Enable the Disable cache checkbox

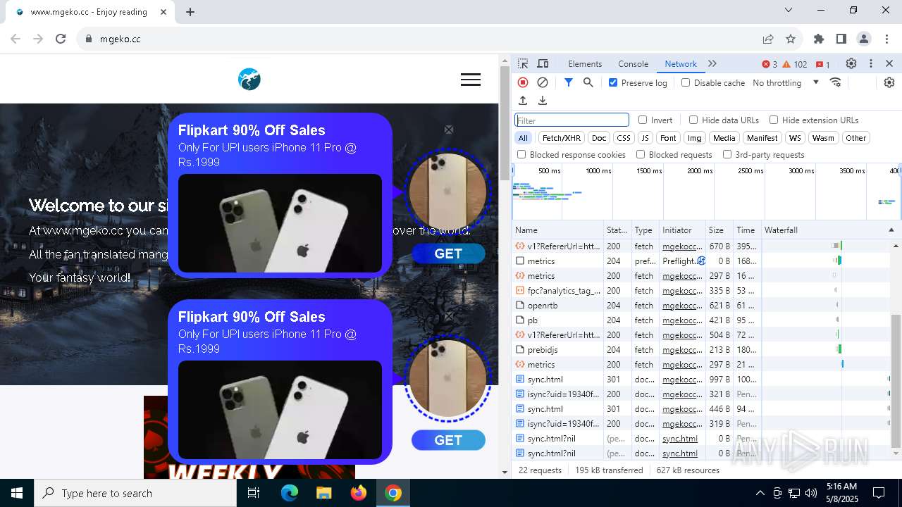point(686,82)
